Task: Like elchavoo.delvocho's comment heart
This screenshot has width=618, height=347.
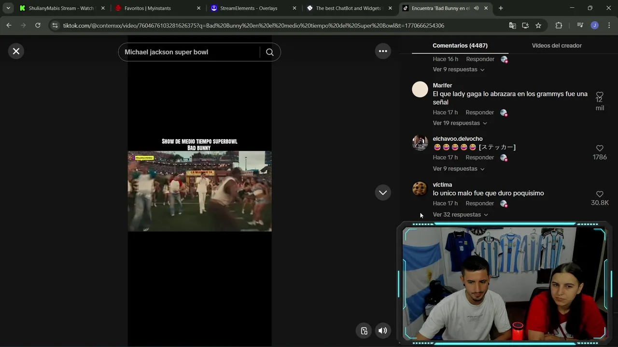Action: [x=600, y=148]
